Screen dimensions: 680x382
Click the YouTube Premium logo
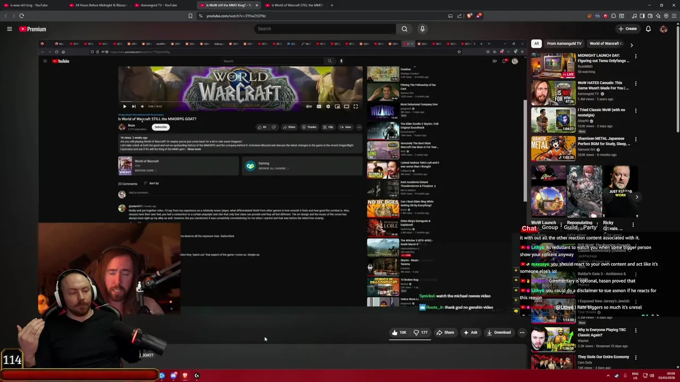click(33, 29)
